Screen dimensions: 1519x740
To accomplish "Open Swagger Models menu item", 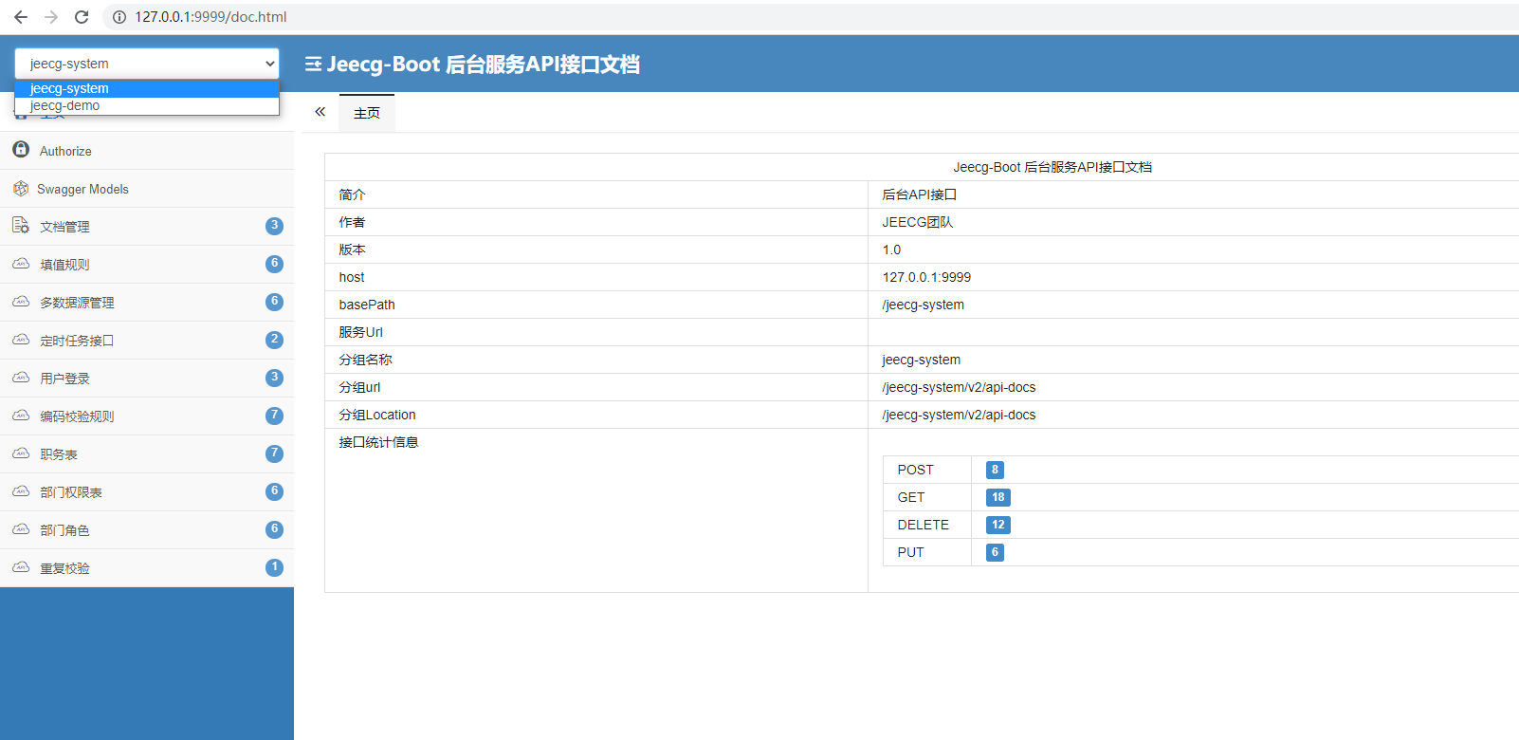I will click(147, 189).
